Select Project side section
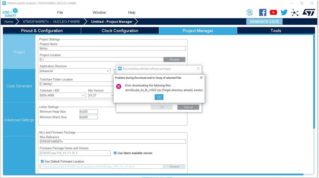 pyautogui.click(x=19, y=52)
